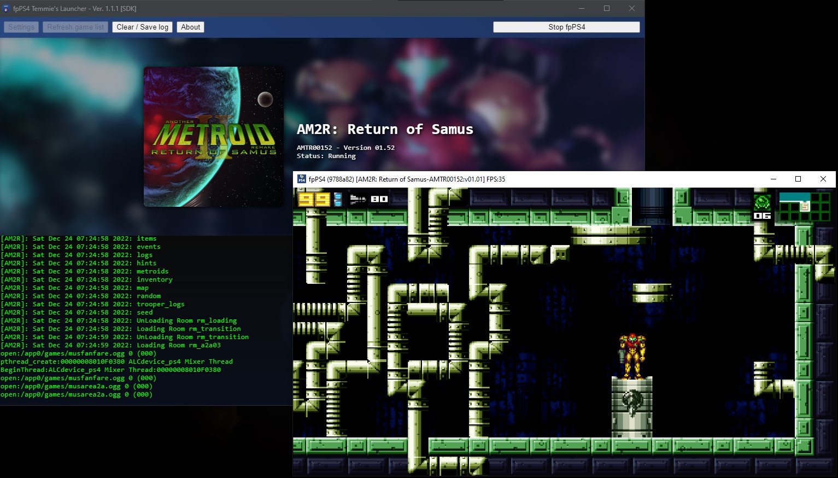Click log line "UnLoading Room rm_transition"
This screenshot has height=478, width=838.
[125, 337]
